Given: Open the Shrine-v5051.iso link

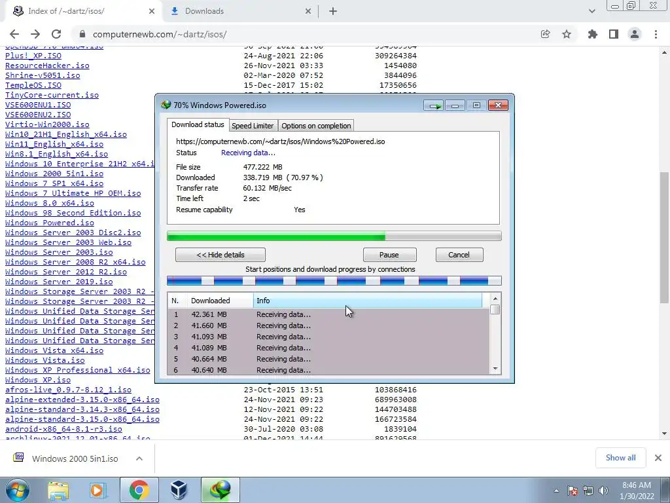Looking at the screenshot, I should coord(43,75).
